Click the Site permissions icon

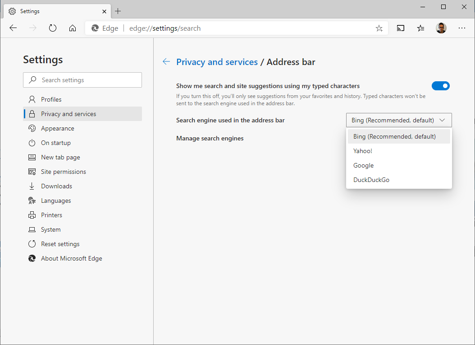[x=32, y=172]
